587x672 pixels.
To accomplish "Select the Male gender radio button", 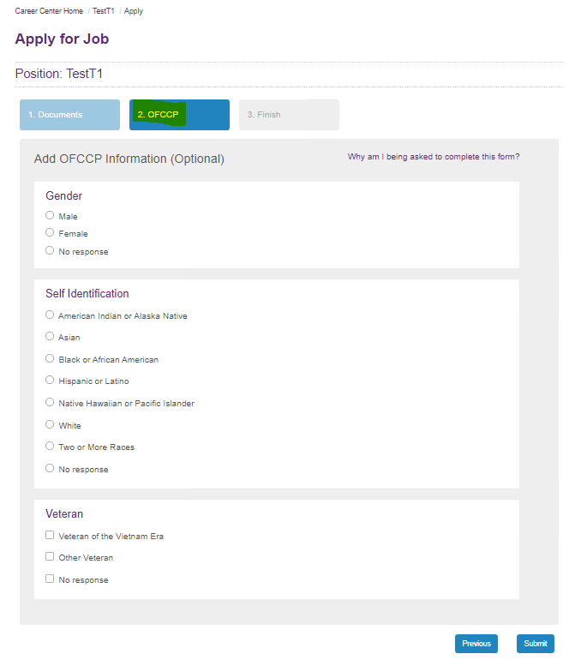I will pyautogui.click(x=50, y=216).
